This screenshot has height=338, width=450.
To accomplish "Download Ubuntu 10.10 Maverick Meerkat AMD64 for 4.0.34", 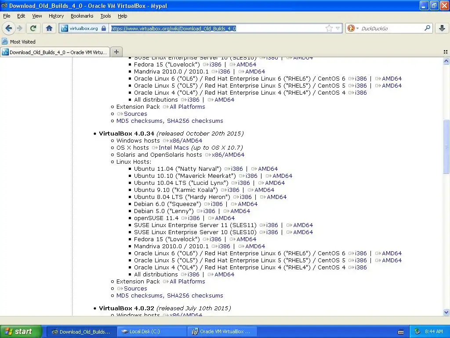I will coord(282,176).
